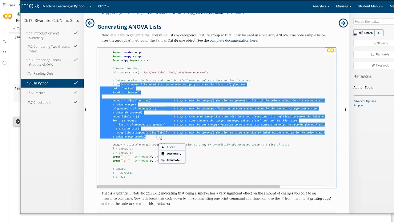Go to previous page with left arrow

point(90,23)
